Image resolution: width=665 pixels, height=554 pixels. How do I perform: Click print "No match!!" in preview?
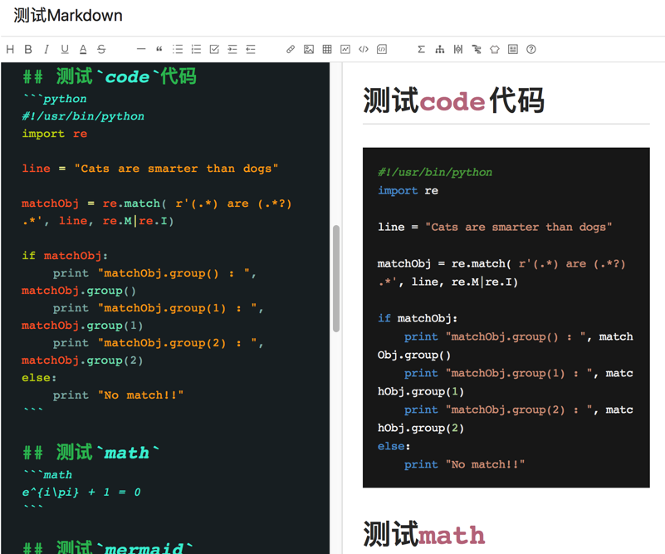(464, 464)
